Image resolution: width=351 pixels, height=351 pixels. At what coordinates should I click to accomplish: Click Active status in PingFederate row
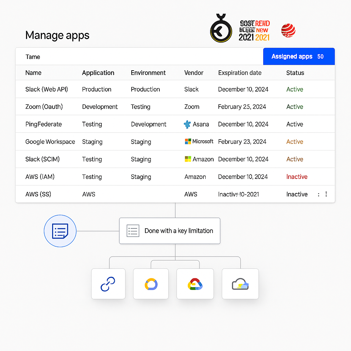coord(294,124)
